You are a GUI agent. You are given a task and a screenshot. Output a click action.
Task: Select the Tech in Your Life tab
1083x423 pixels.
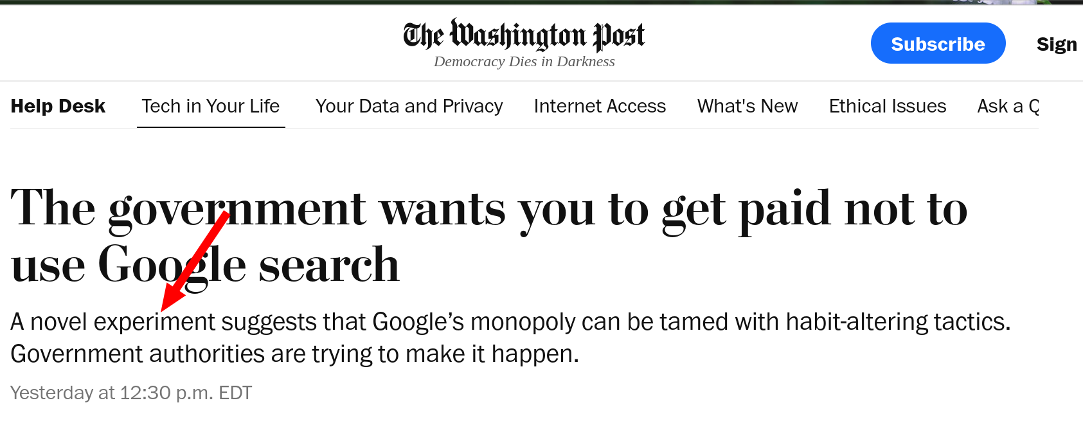click(211, 106)
